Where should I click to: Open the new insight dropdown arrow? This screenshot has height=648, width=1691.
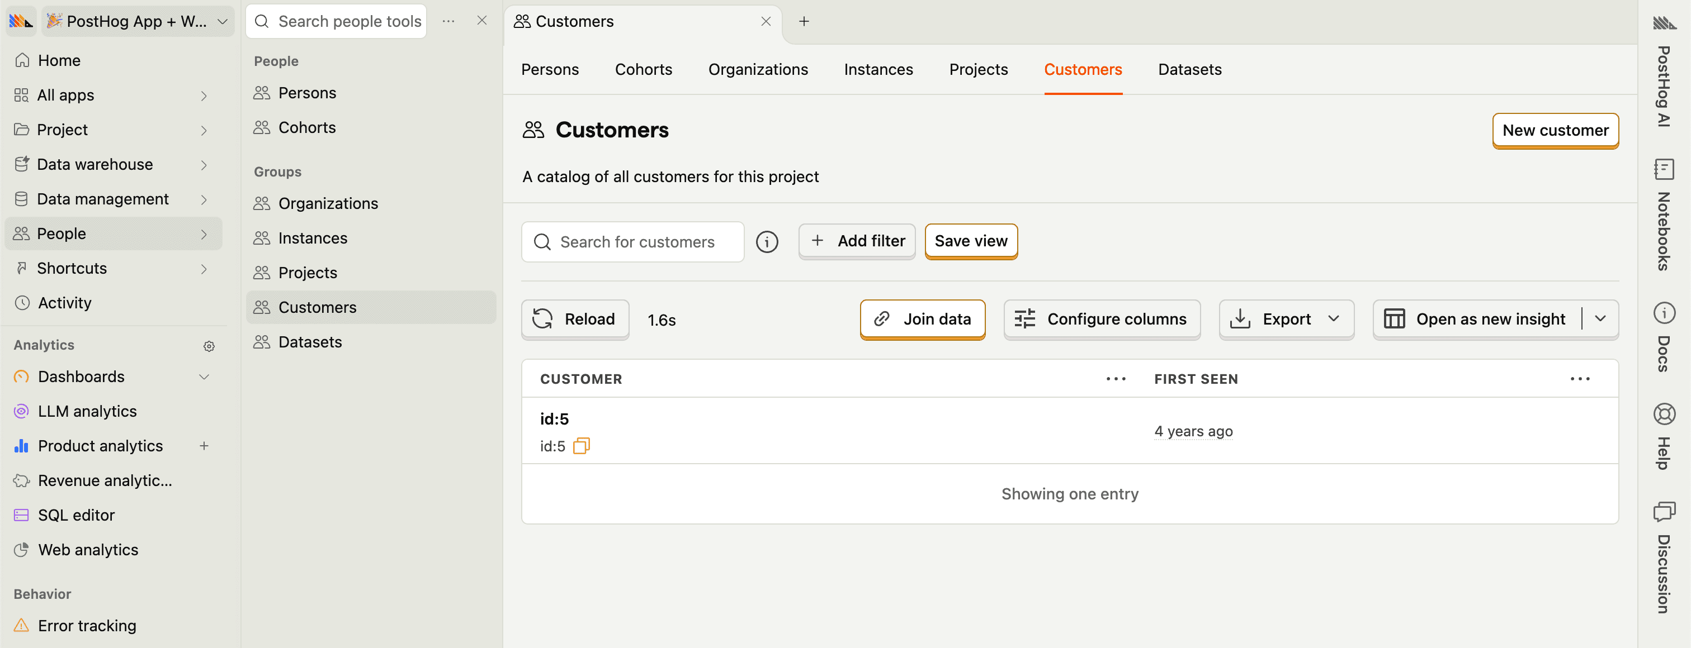click(1600, 320)
